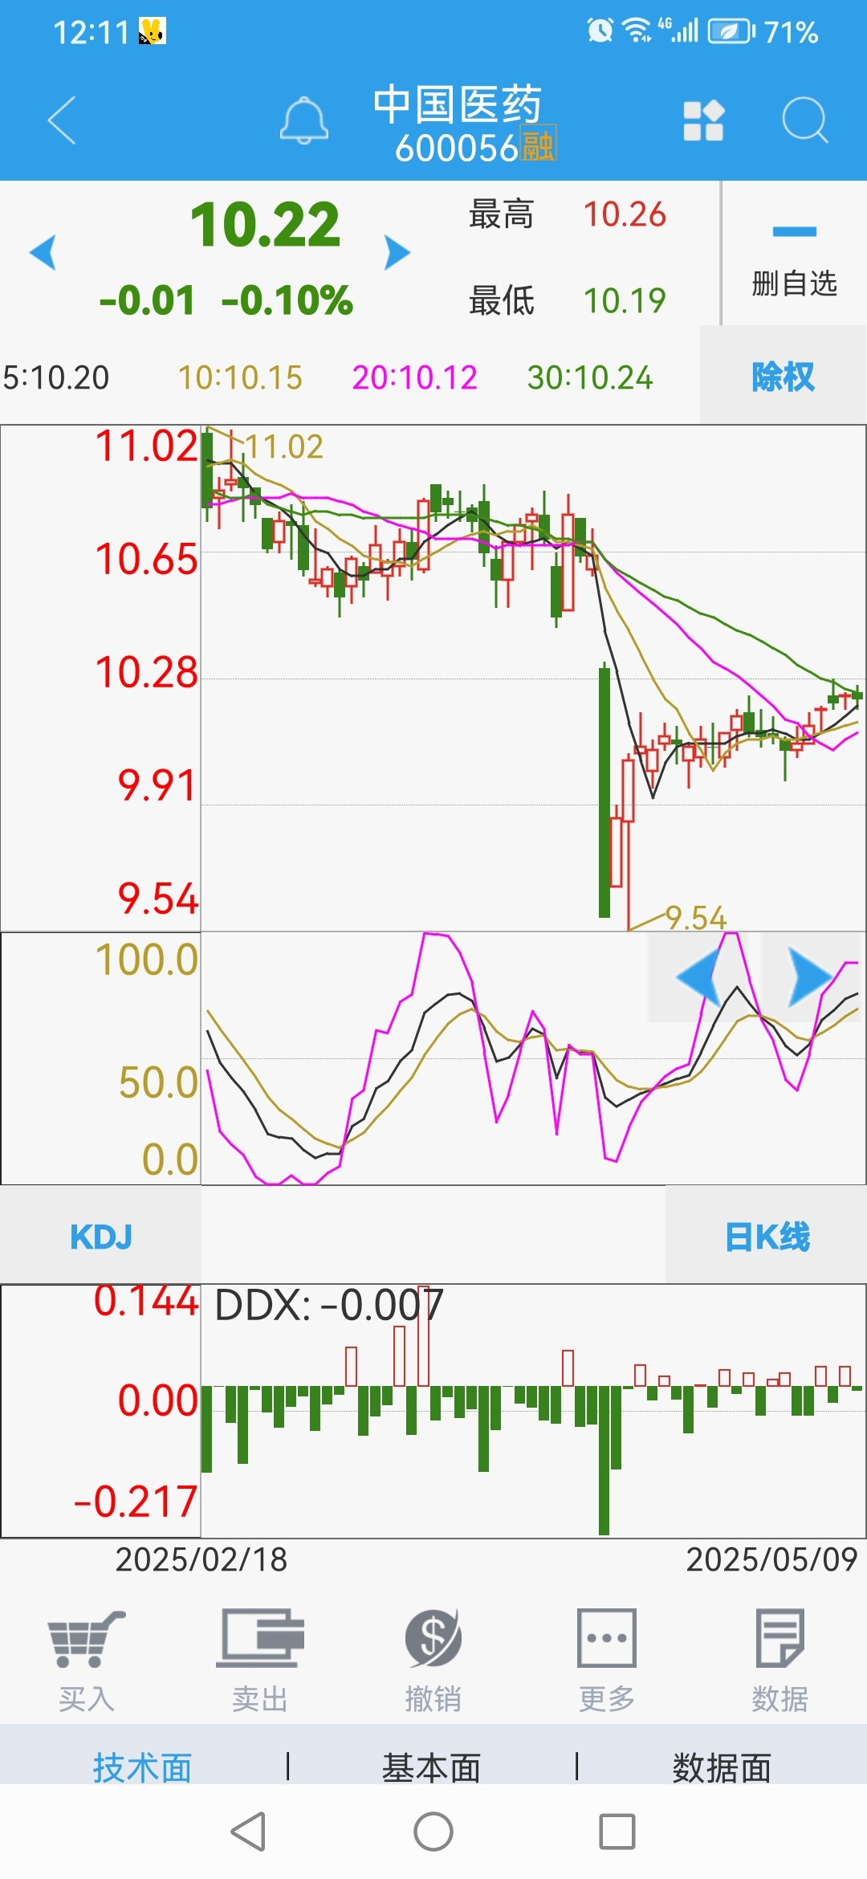Shift chart later with blue right arrow
The image size is (867, 1879).
pyautogui.click(x=811, y=977)
